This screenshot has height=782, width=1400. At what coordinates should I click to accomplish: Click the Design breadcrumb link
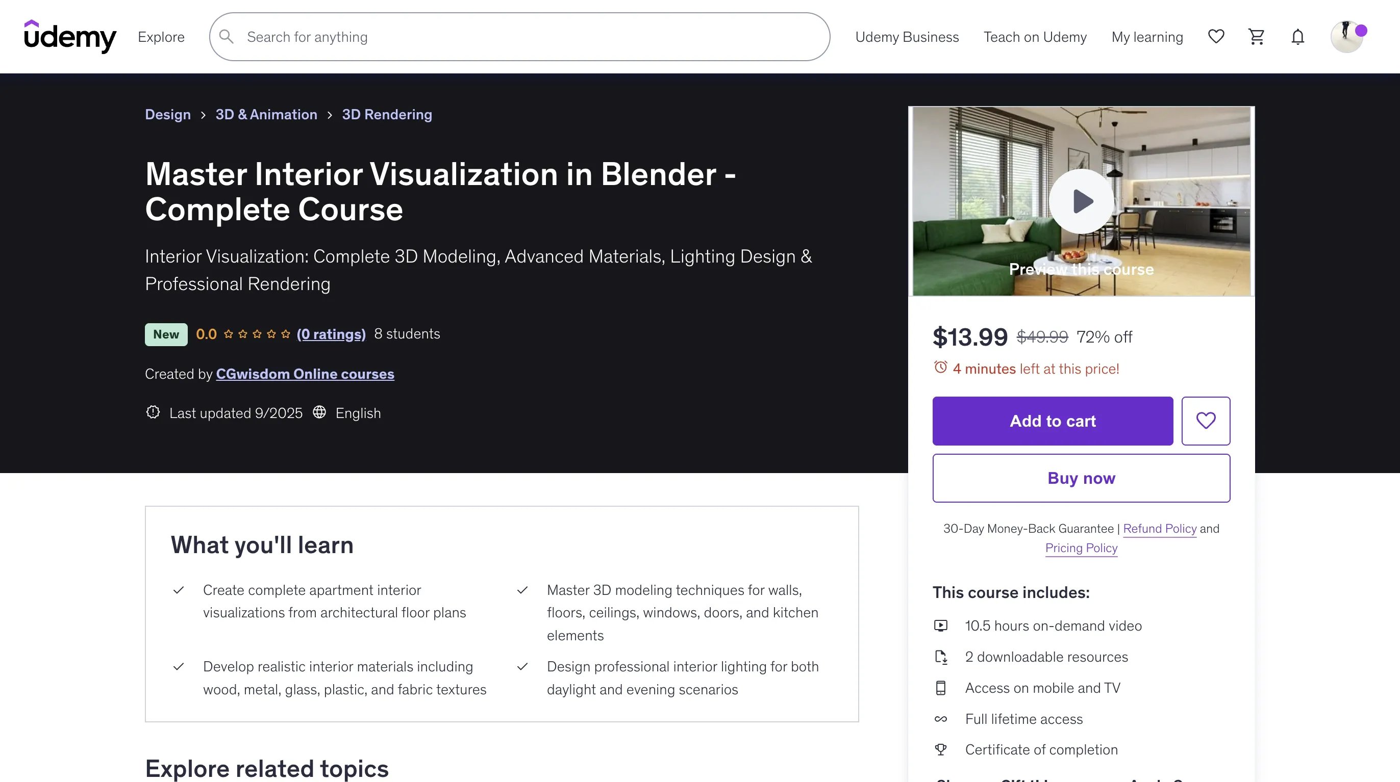[x=167, y=115]
